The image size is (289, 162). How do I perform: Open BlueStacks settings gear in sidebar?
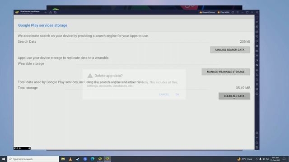pyautogui.click(x=257, y=133)
